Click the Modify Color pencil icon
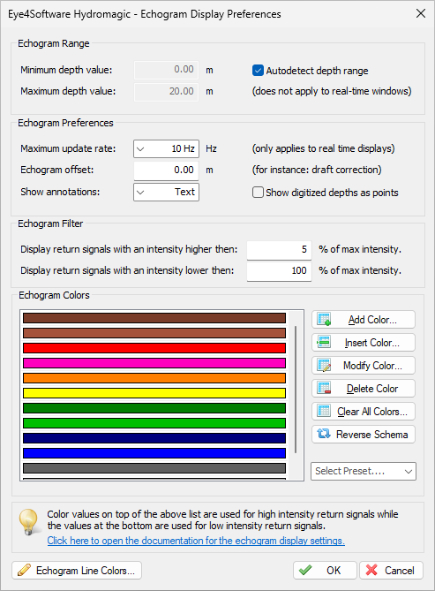435x591 pixels. 324,365
